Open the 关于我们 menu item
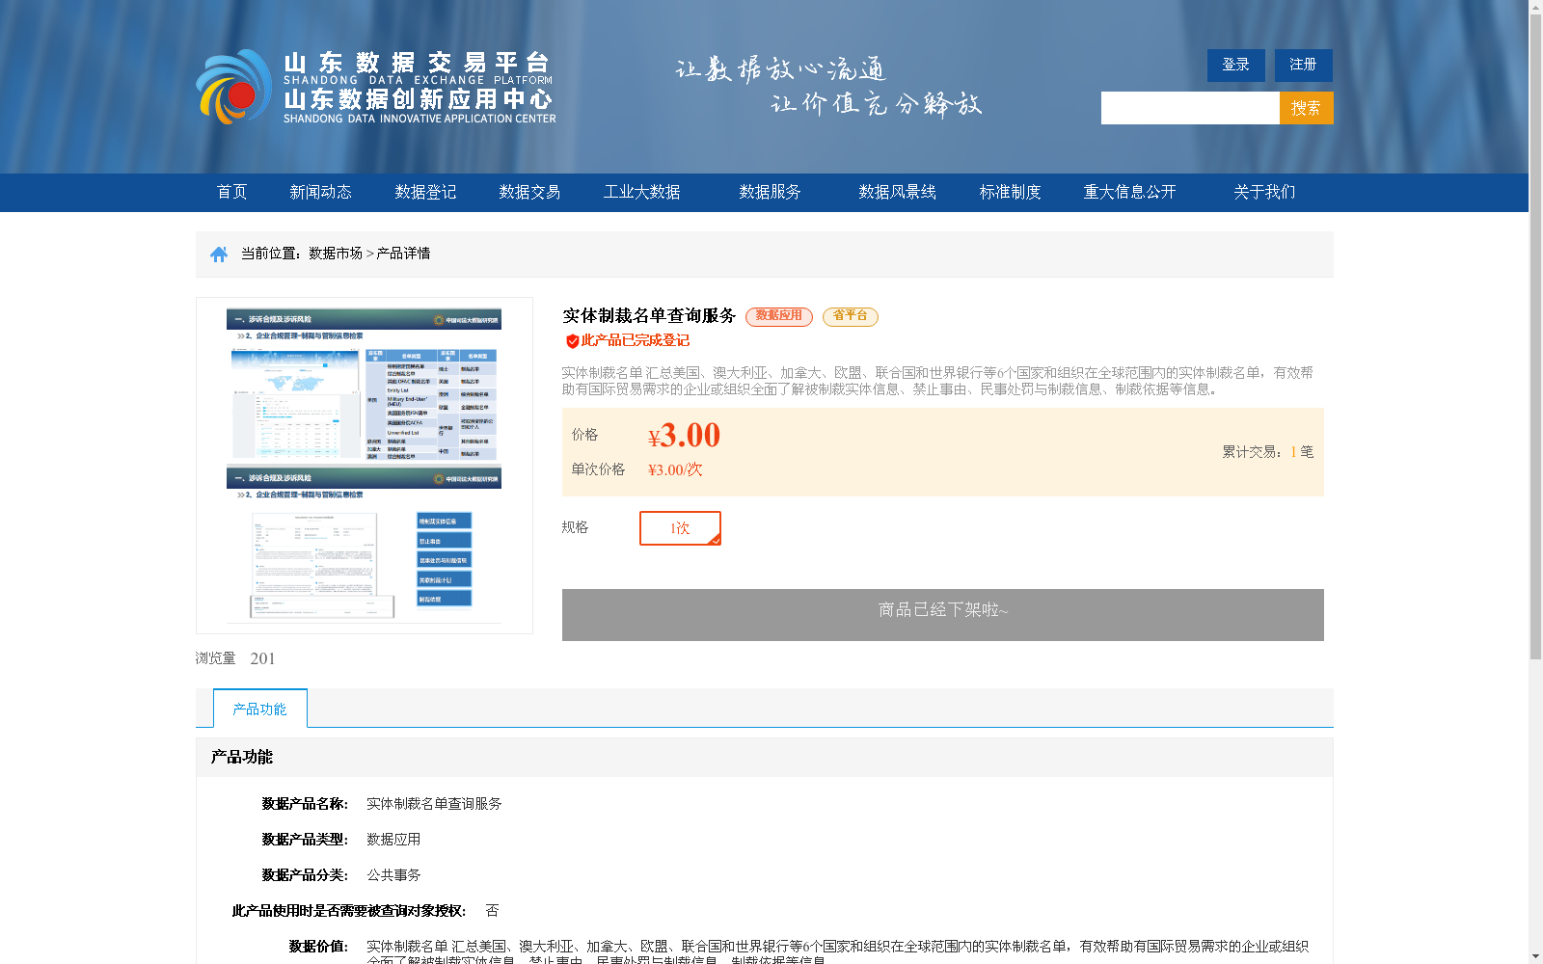This screenshot has height=964, width=1543. click(x=1264, y=192)
